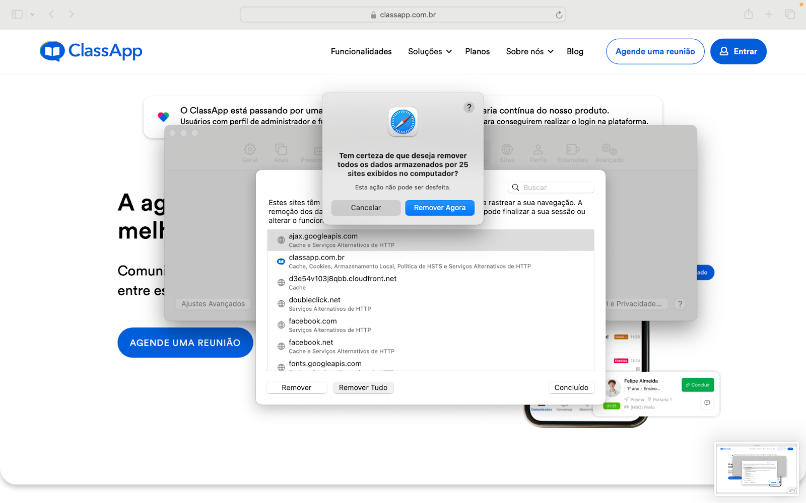Click the Share icon in Safari toolbar
The width and height of the screenshot is (806, 503).
coord(749,14)
